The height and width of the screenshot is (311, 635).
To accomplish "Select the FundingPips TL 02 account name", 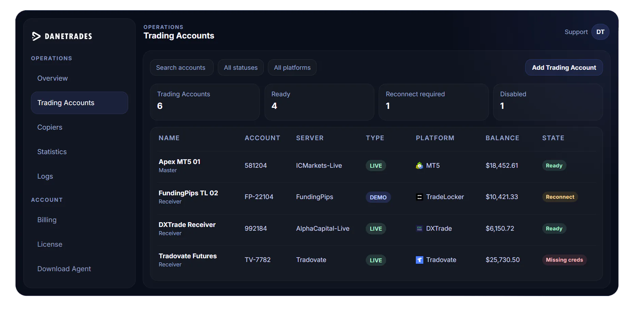I will tap(188, 193).
